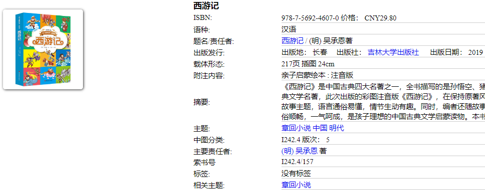
Task: Click the call number I242.4/157
Action: [x=297, y=162]
